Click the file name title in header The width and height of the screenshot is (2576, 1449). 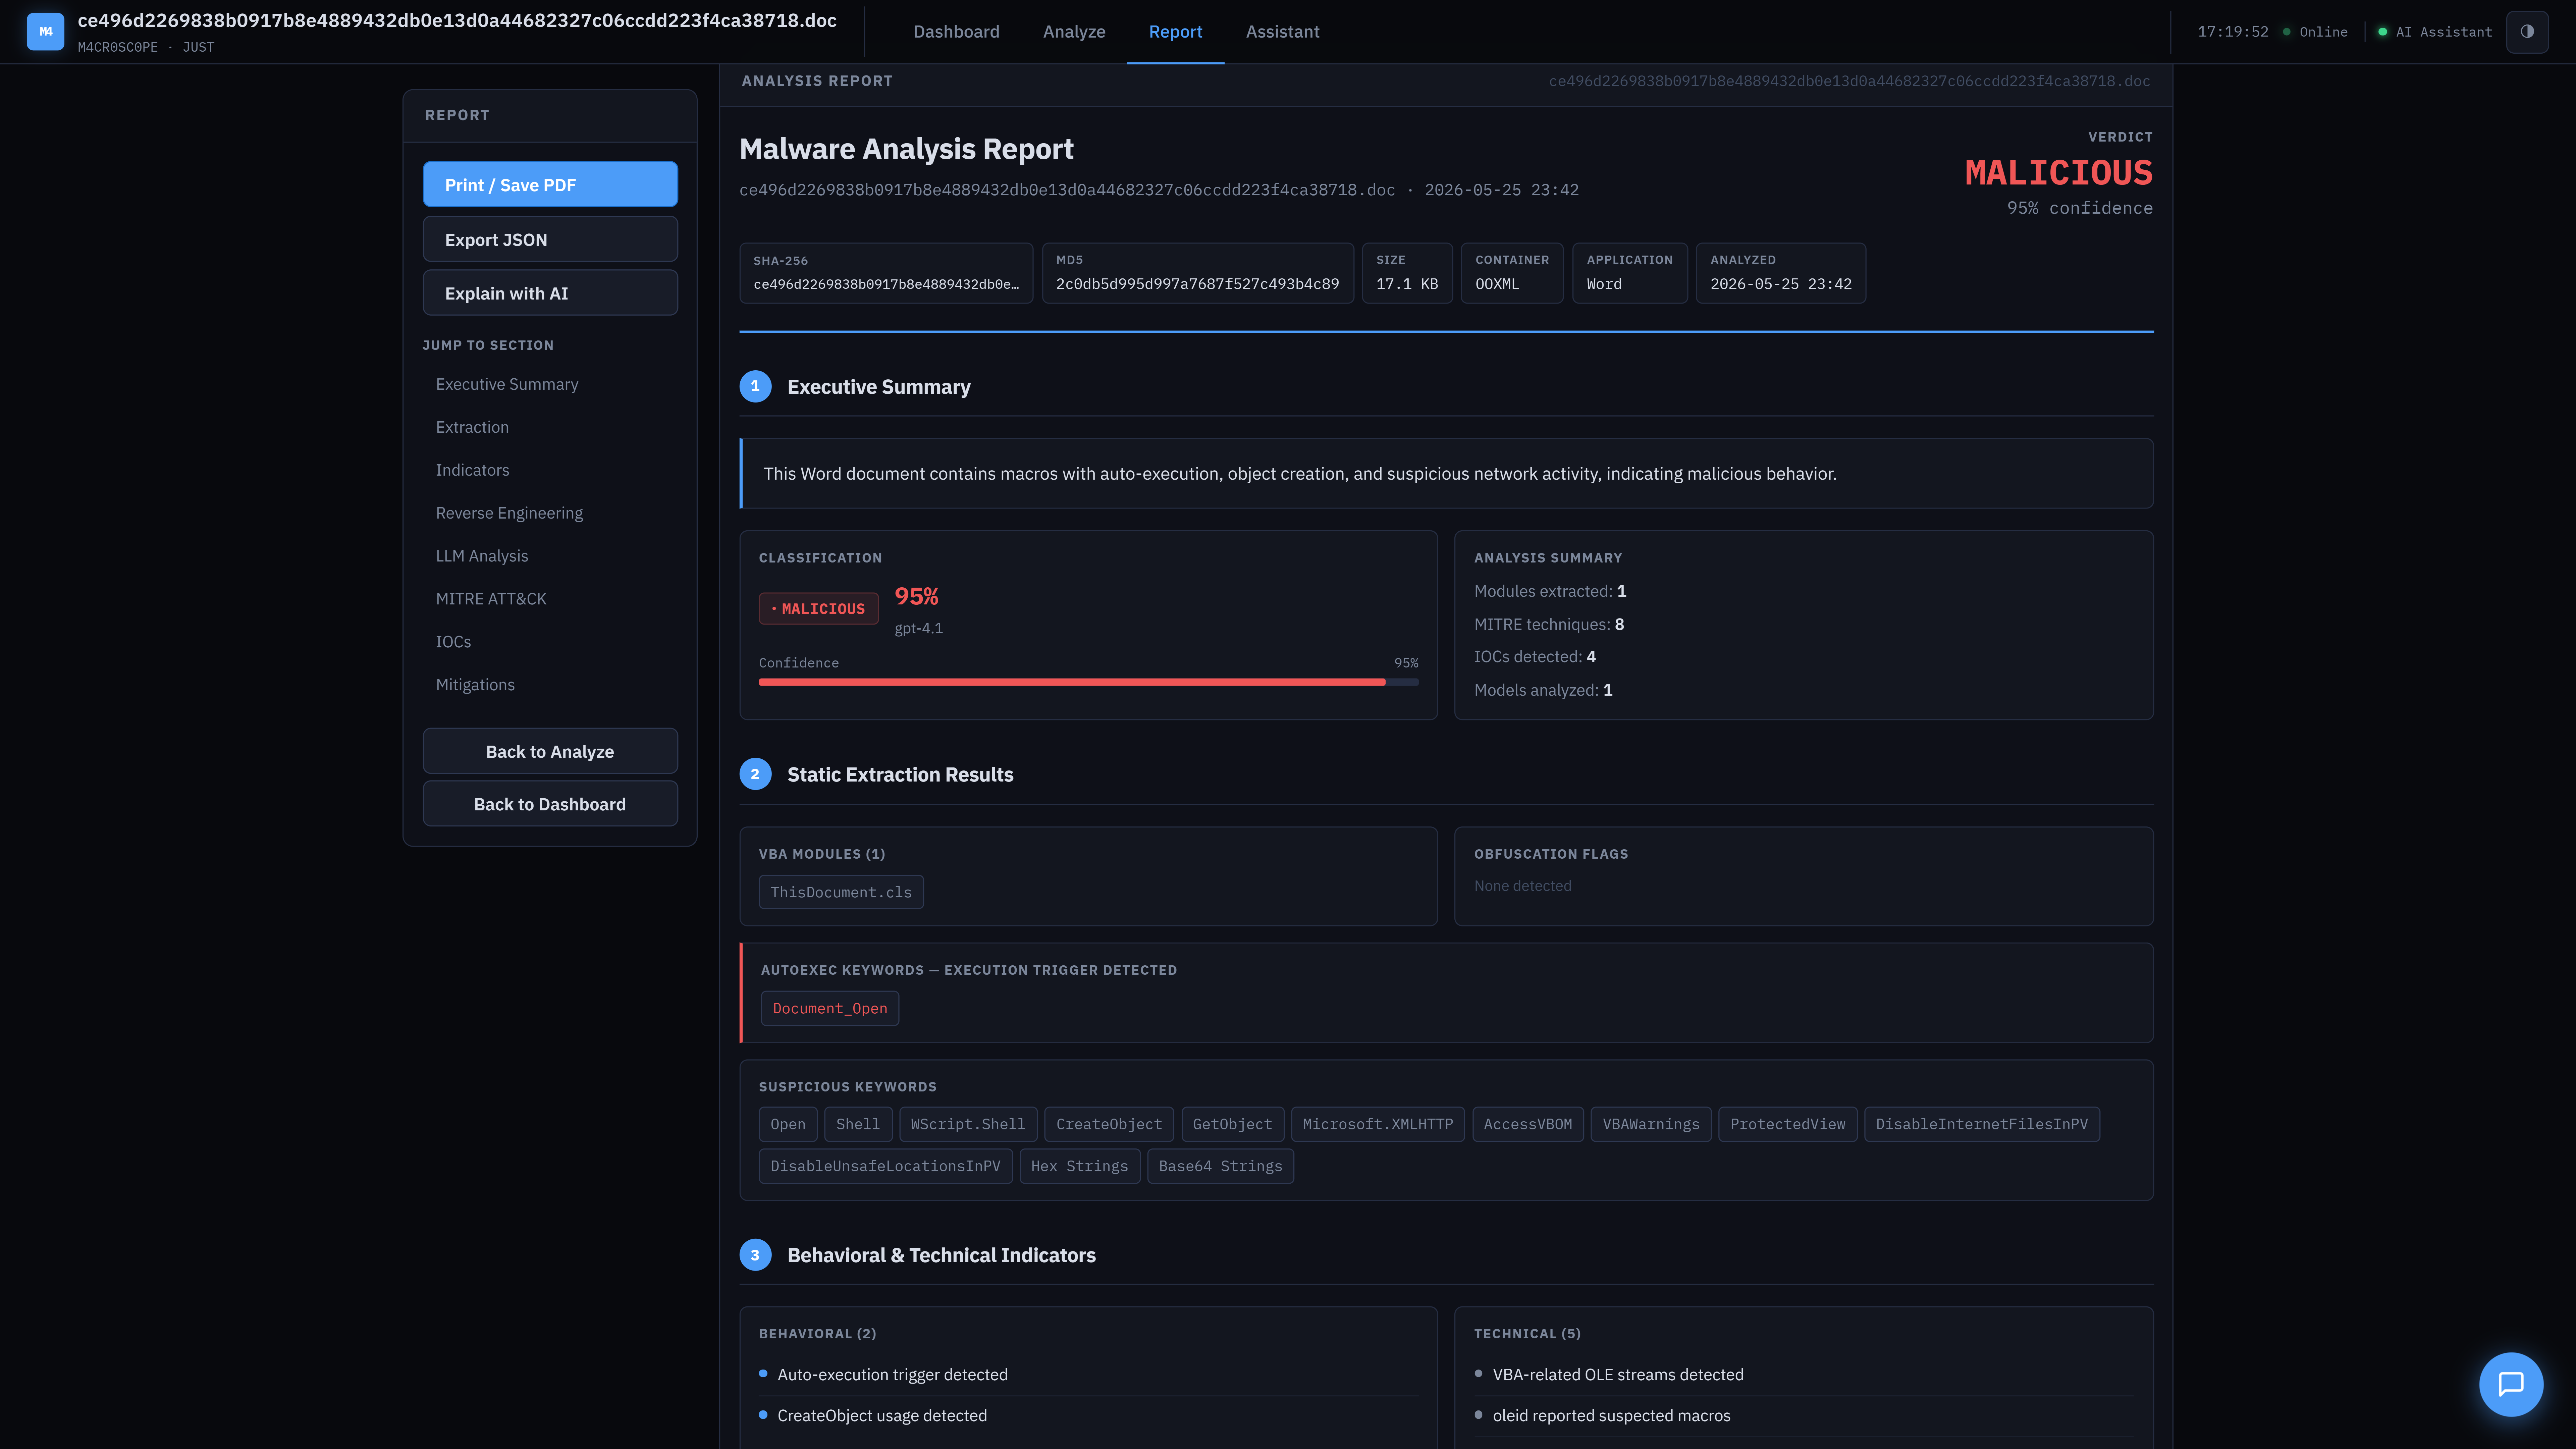tap(457, 21)
